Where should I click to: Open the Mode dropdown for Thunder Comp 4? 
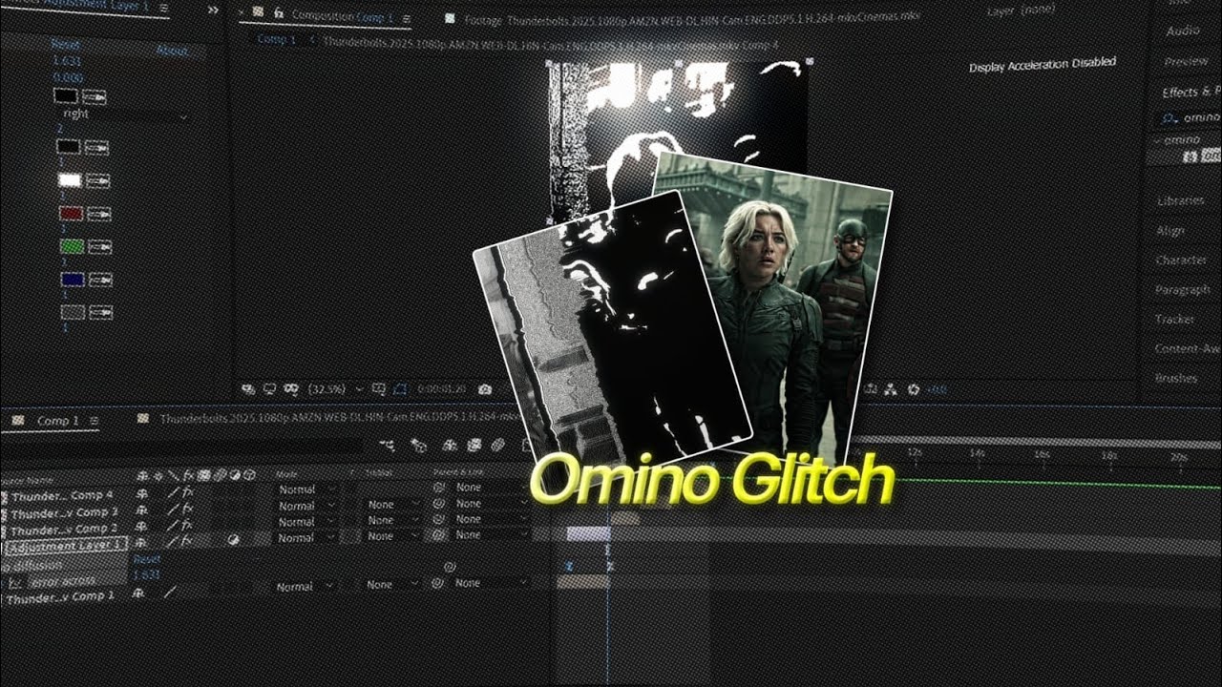[x=306, y=489]
